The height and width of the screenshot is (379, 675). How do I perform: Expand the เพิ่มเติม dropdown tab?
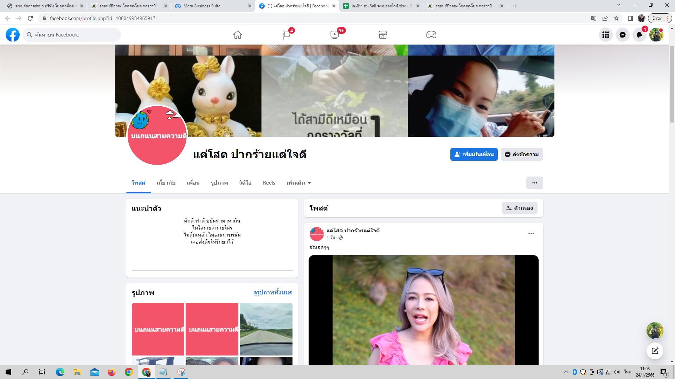point(298,183)
